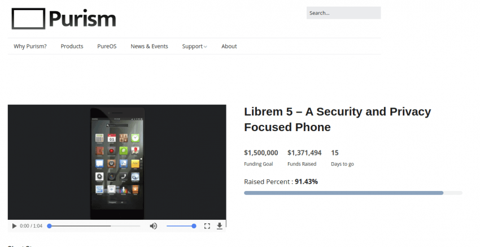Go to the PureOS page

pos(107,46)
